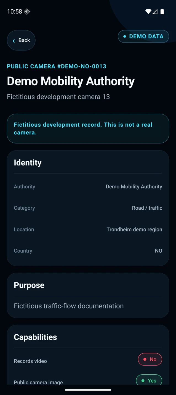Tap the green dot in Yes pill
Screen dimensions: 176x395
pyautogui.click(x=143, y=381)
